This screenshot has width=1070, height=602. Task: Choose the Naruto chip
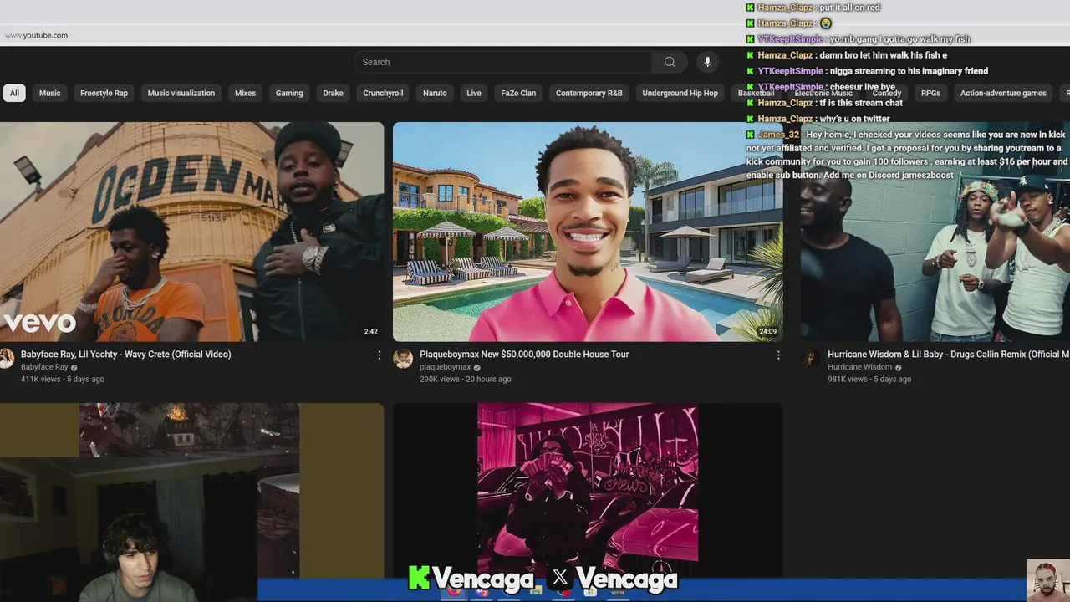coord(435,94)
